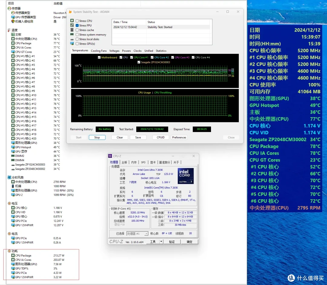This screenshot has width=327, height=285.
Task: Switch to the Clocks tab
Action: pos(137,51)
